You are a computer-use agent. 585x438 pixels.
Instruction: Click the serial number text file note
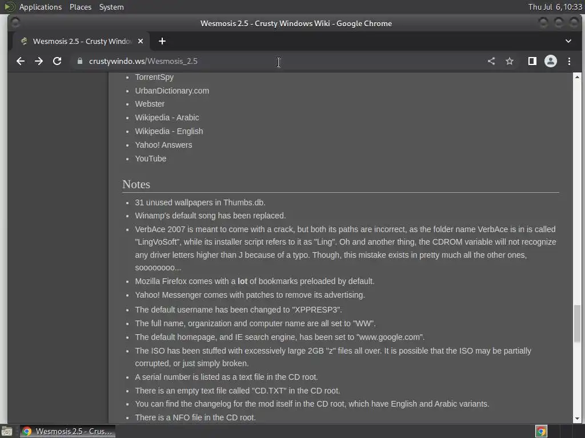click(x=226, y=377)
